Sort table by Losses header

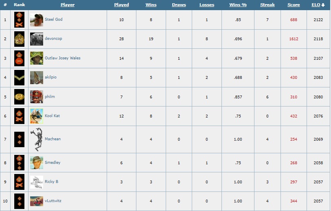pos(207,4)
